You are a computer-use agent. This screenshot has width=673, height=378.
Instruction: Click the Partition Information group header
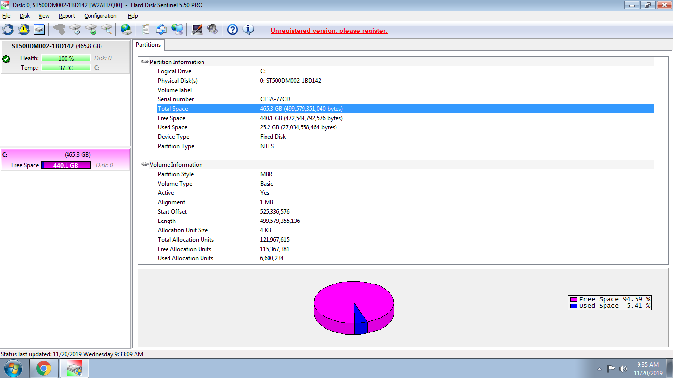(397, 62)
